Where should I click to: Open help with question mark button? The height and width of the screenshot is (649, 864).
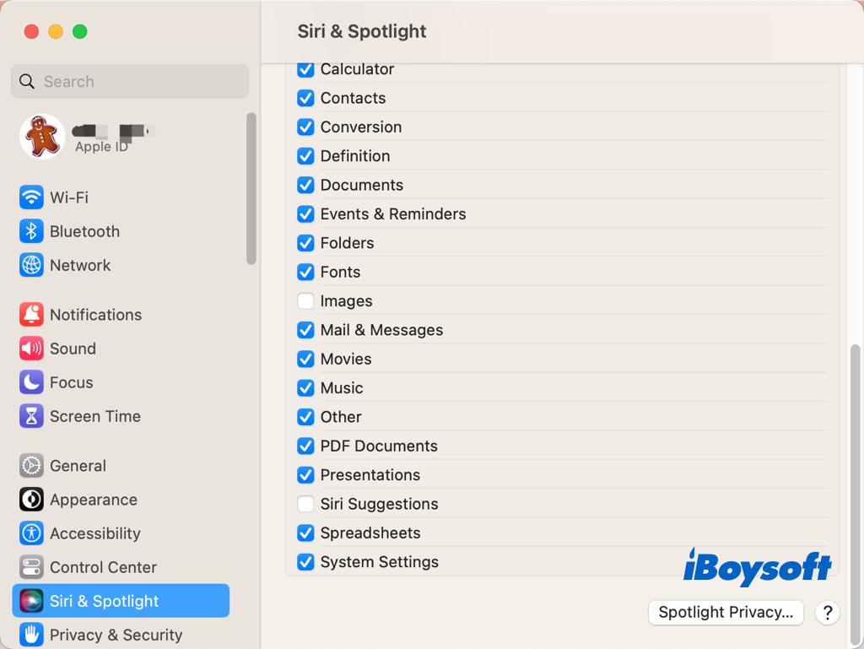click(828, 613)
